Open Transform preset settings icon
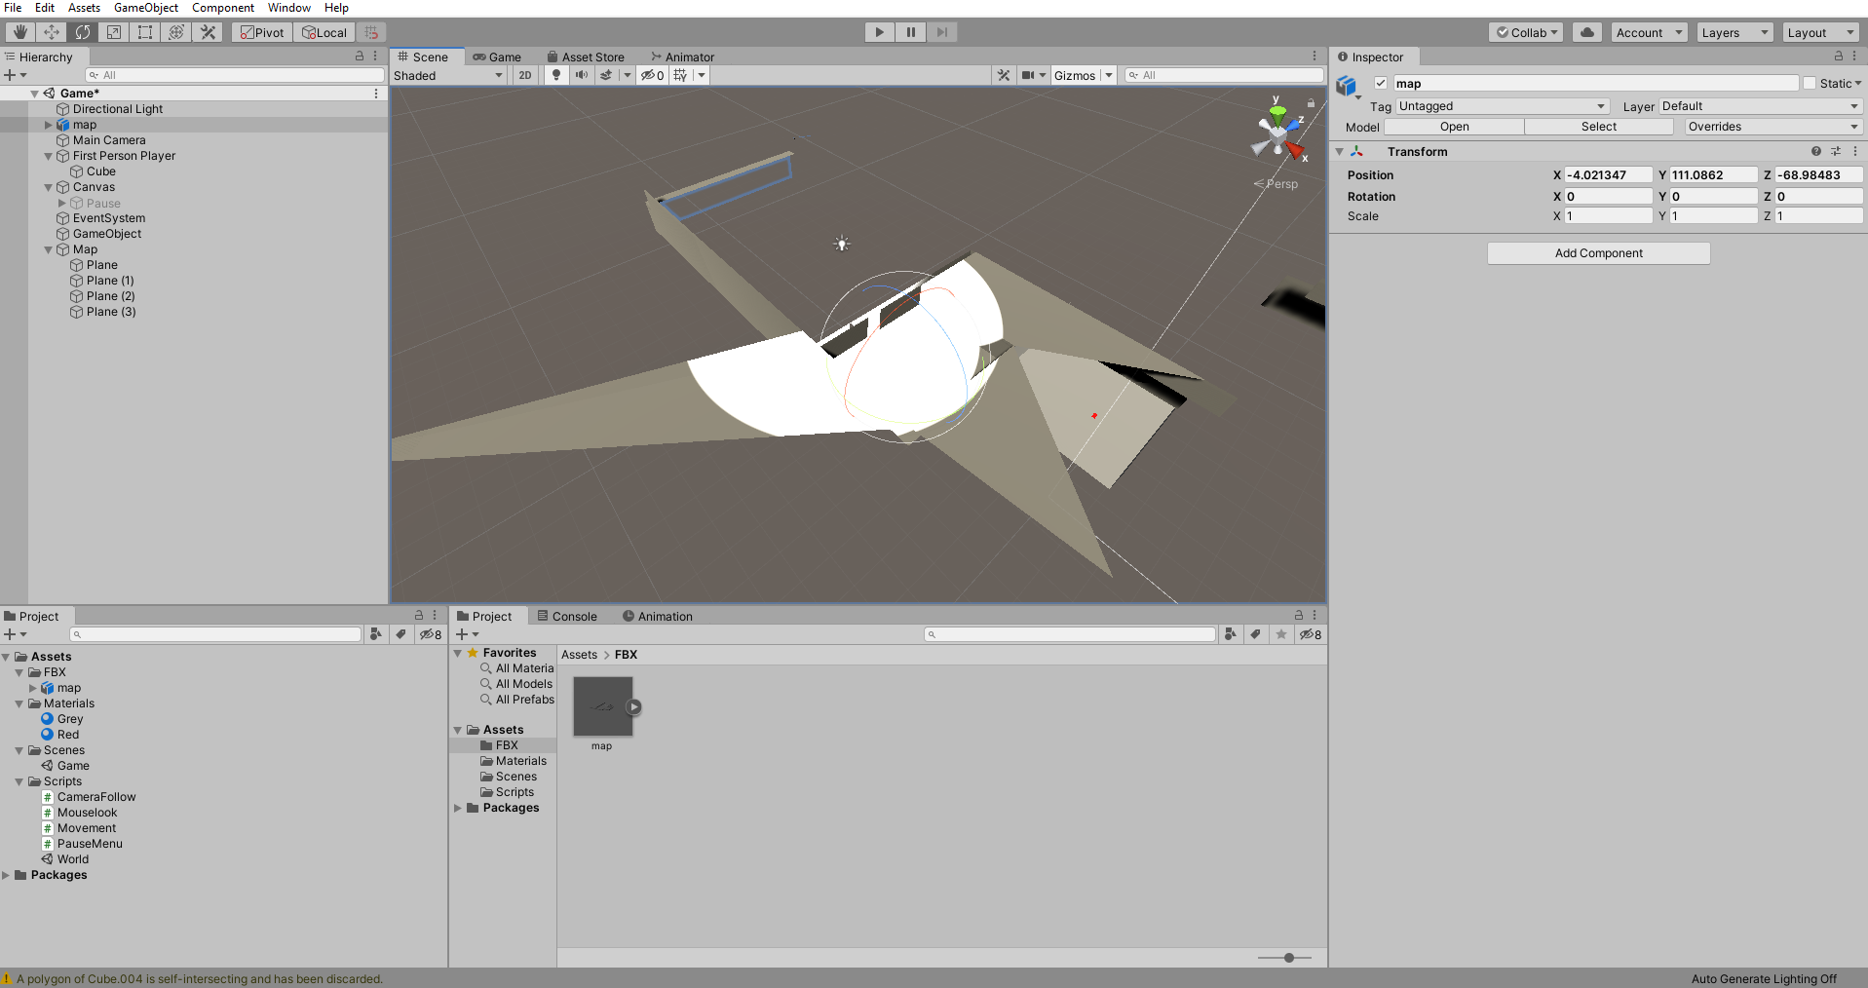This screenshot has height=988, width=1868. [1836, 151]
